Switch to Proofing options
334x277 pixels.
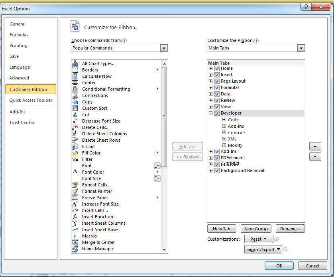(18, 46)
